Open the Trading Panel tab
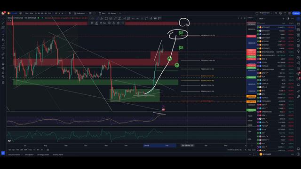 point(58,154)
